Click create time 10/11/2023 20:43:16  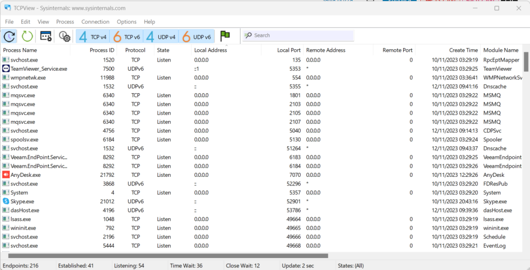point(454,201)
